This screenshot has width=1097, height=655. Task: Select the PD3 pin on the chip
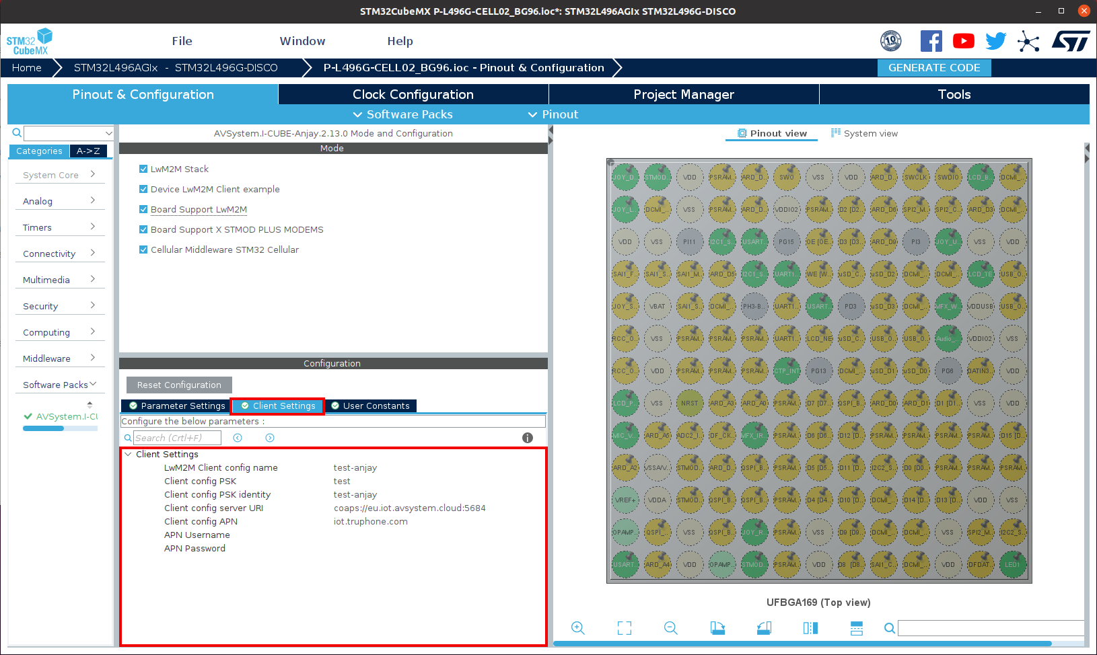pos(851,307)
